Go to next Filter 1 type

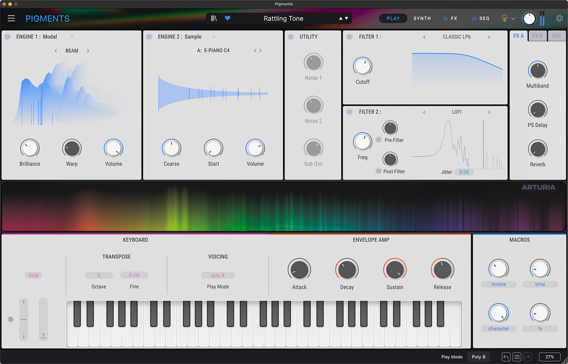(489, 37)
